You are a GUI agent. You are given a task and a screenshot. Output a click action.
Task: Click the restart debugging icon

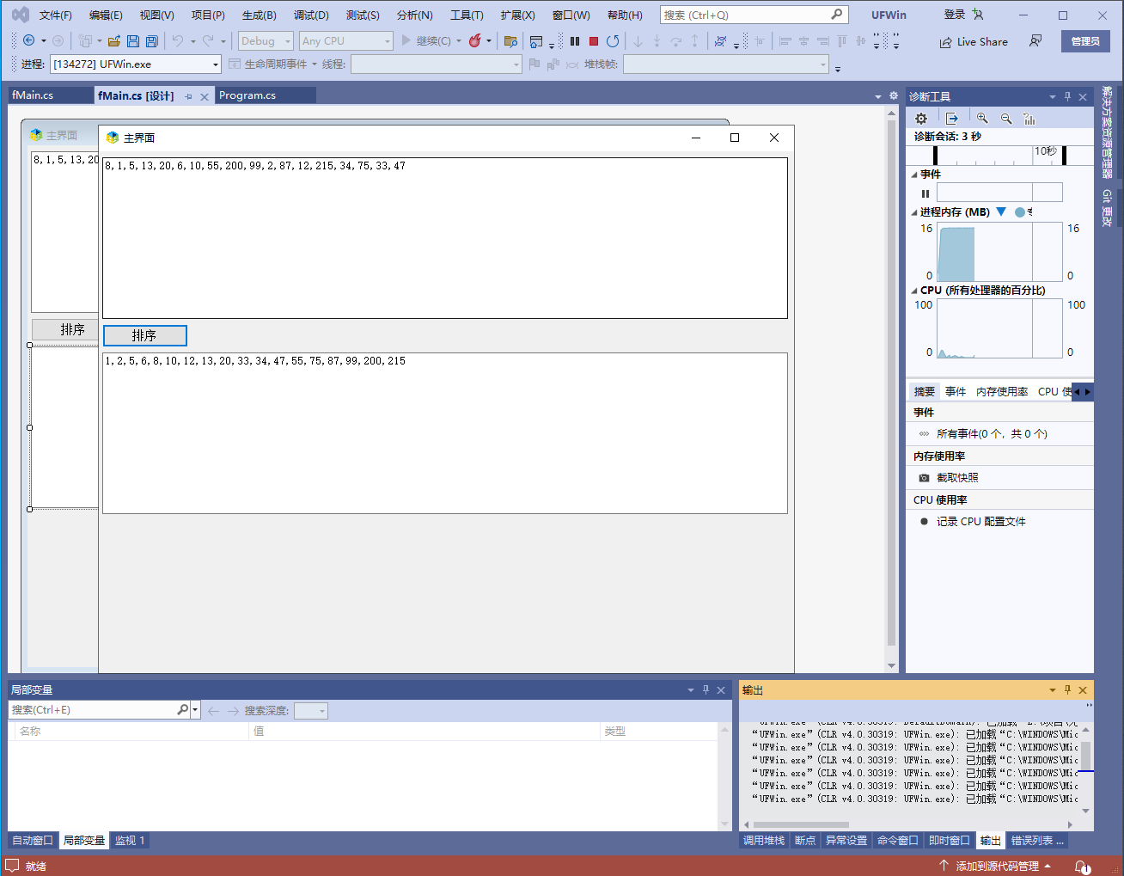(x=613, y=41)
